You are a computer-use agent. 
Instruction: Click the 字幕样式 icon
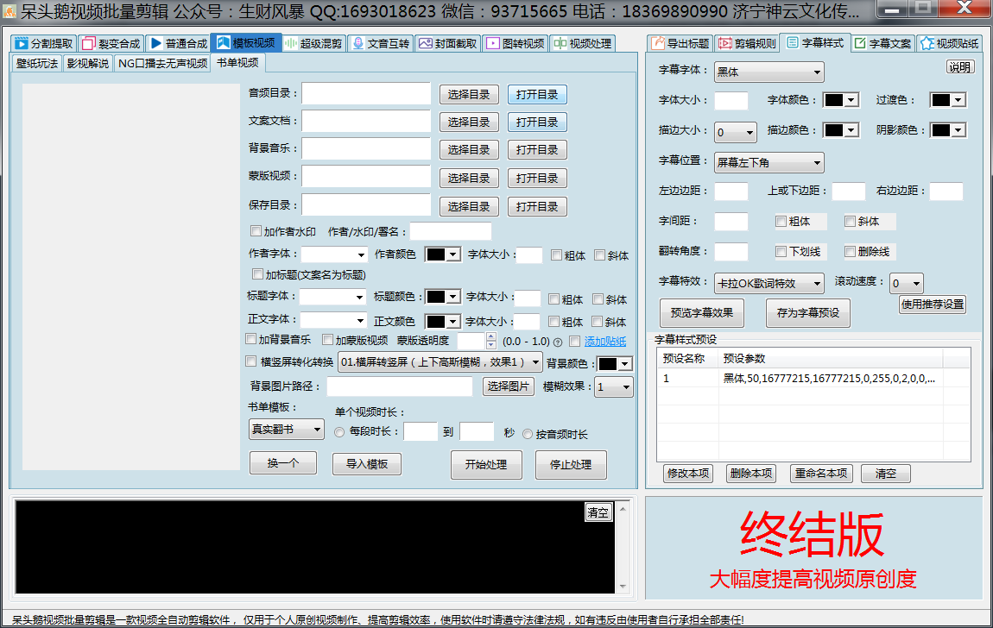coord(793,42)
